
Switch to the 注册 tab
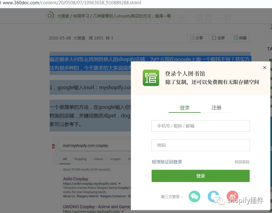click(x=217, y=108)
